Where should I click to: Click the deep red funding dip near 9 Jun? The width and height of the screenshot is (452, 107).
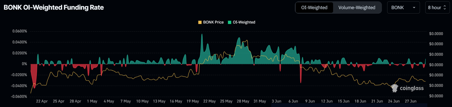301,74
